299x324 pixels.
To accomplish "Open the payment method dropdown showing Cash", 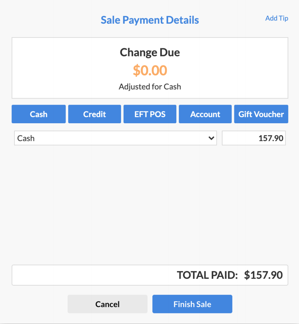I will [115, 138].
